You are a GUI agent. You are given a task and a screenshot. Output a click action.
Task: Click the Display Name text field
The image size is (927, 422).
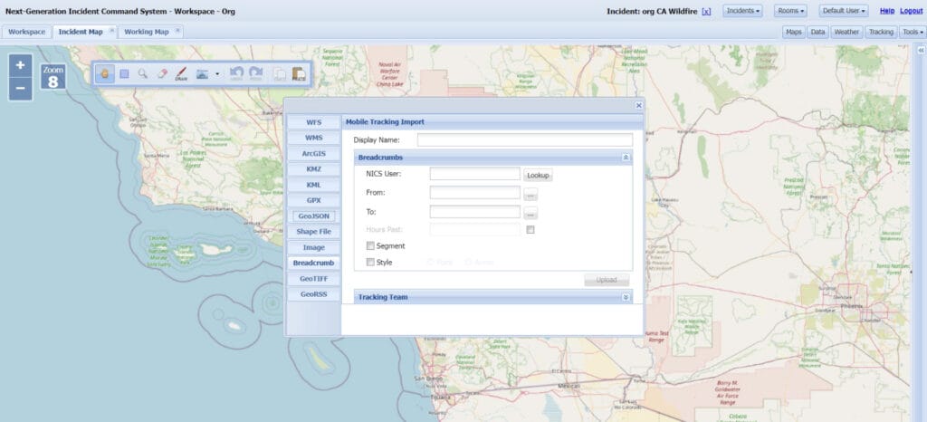[524, 140]
